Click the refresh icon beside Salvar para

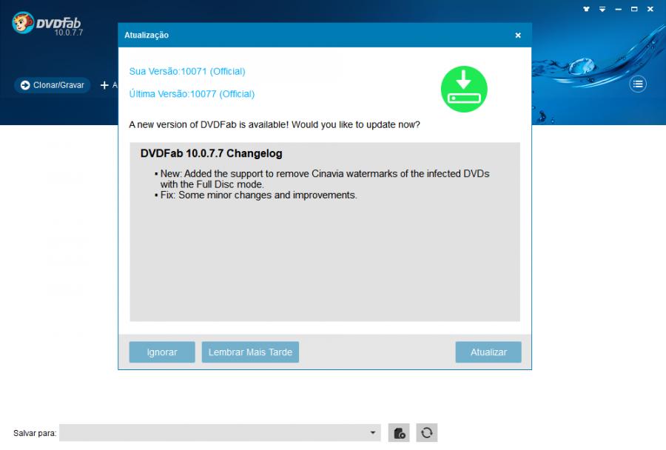point(426,432)
